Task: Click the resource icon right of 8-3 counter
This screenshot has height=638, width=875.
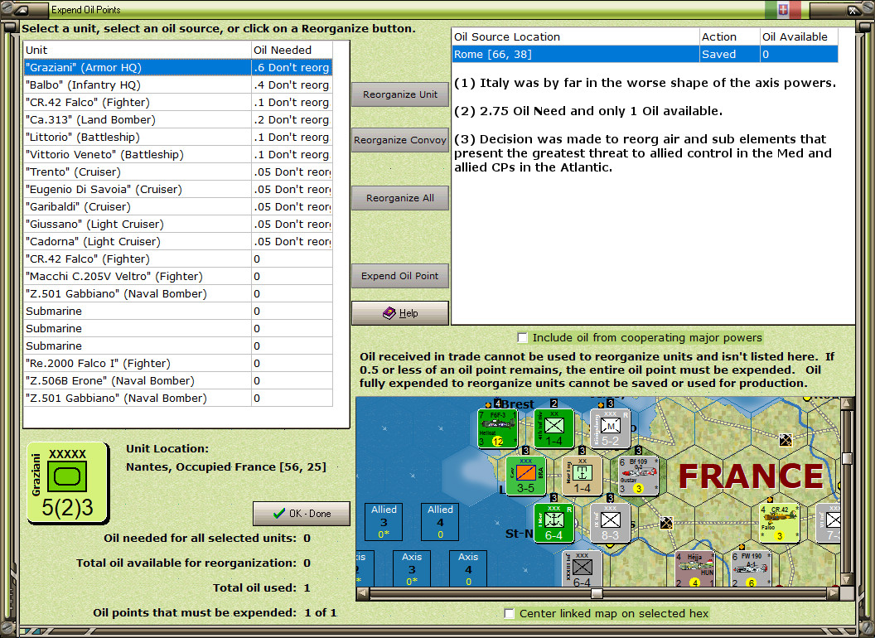Action: [666, 523]
